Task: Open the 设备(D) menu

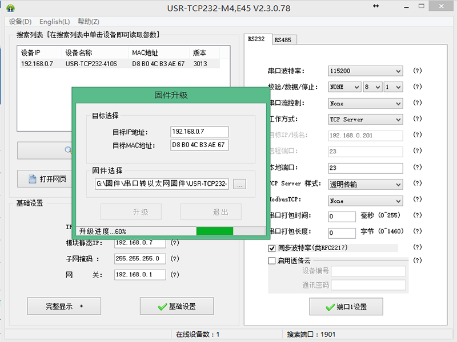Action: (21, 22)
